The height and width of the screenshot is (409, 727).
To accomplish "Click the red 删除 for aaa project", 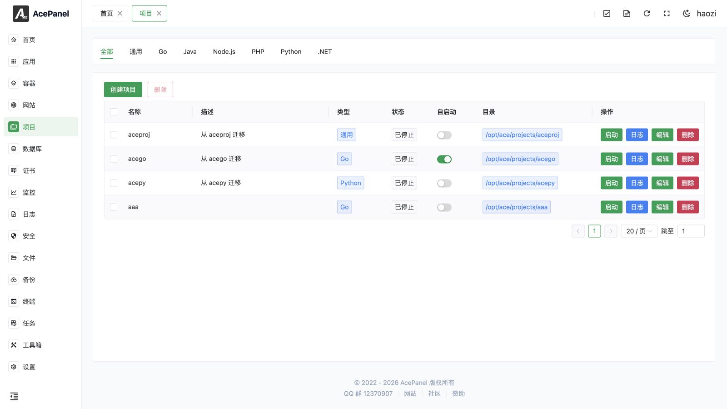I will pyautogui.click(x=688, y=207).
